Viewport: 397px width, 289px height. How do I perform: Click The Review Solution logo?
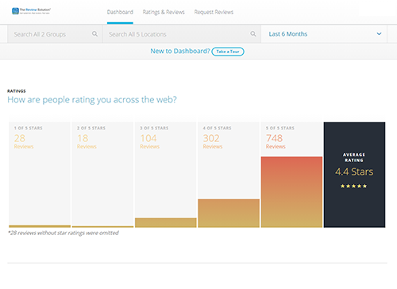pyautogui.click(x=31, y=11)
